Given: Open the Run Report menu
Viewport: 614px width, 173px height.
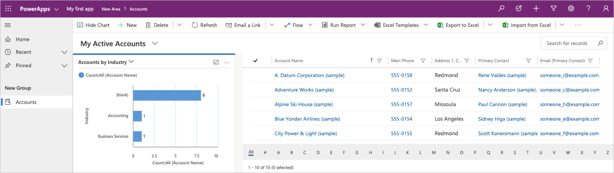Looking at the screenshot, I should [x=343, y=25].
